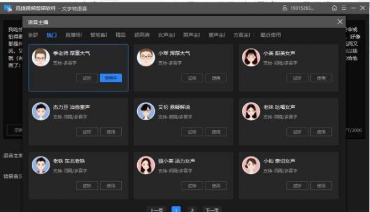Screen dimensions: 370x212
Task: Click 老妹 avatar thumbnail
Action: pyautogui.click(x=251, y=111)
